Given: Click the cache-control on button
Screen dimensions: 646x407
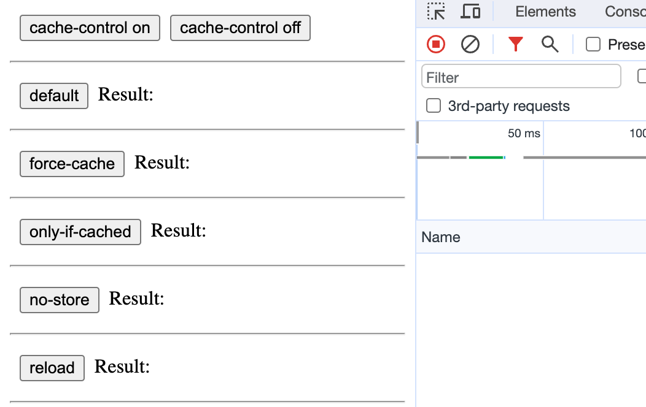Looking at the screenshot, I should (x=90, y=28).
